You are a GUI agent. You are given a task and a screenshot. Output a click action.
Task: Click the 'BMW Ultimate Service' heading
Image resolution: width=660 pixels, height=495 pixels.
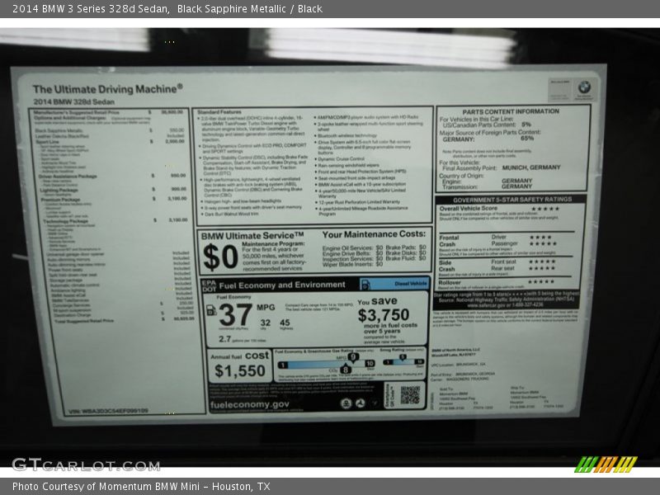coord(252,236)
